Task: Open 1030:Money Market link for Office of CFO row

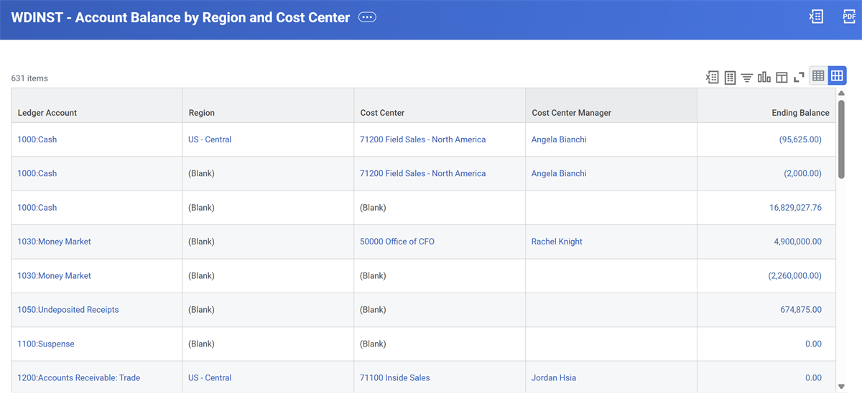Action: click(55, 242)
